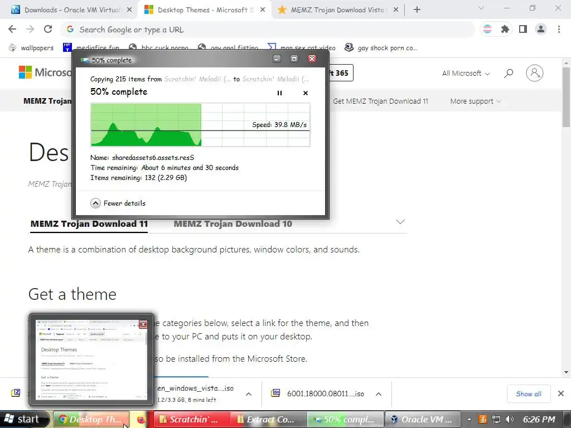Click the volume speaker tray icon
This screenshot has height=428, width=571.
pos(510,419)
